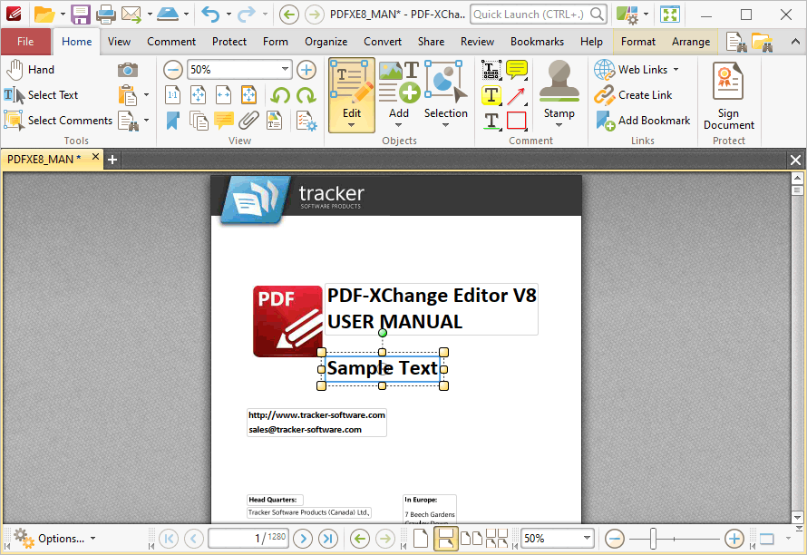Expand the Options dropdown in status bar

click(93, 539)
